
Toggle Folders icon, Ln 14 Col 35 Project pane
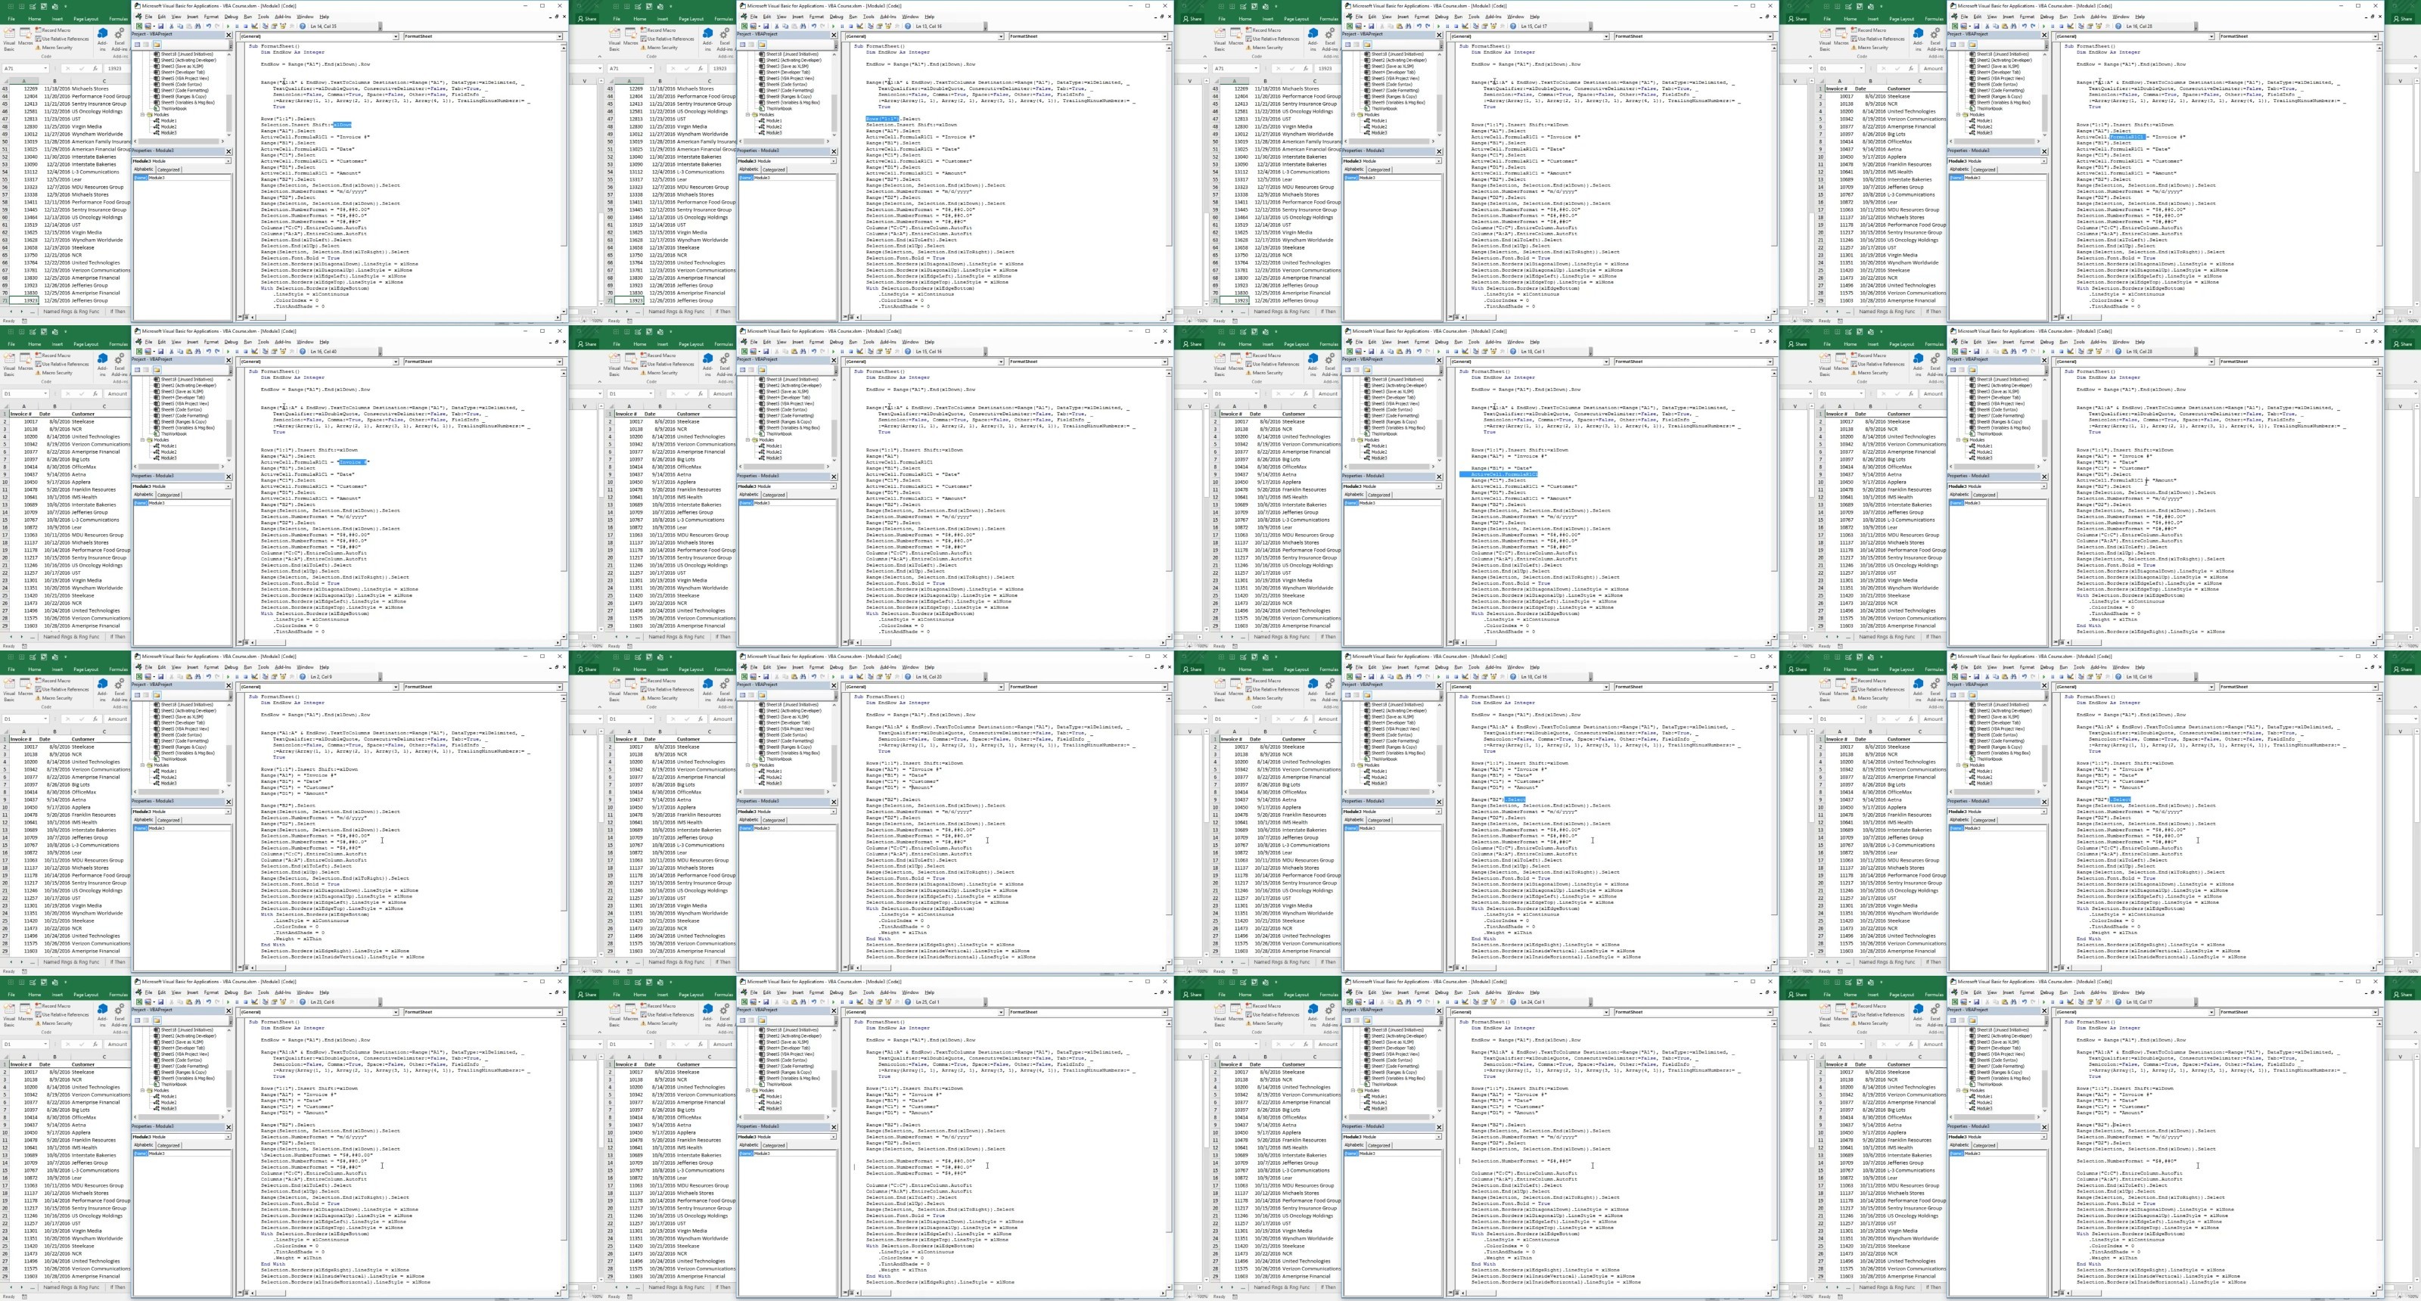[157, 45]
